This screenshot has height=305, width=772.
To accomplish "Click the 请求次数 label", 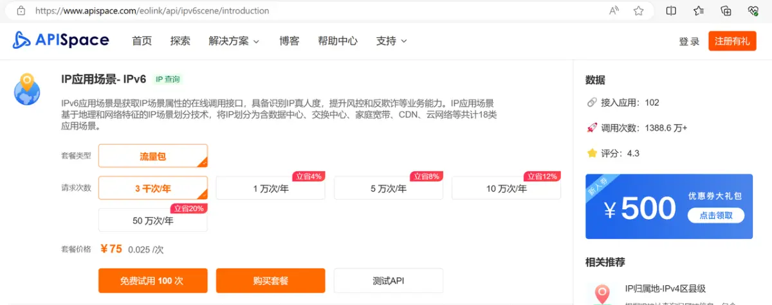I will (76, 188).
